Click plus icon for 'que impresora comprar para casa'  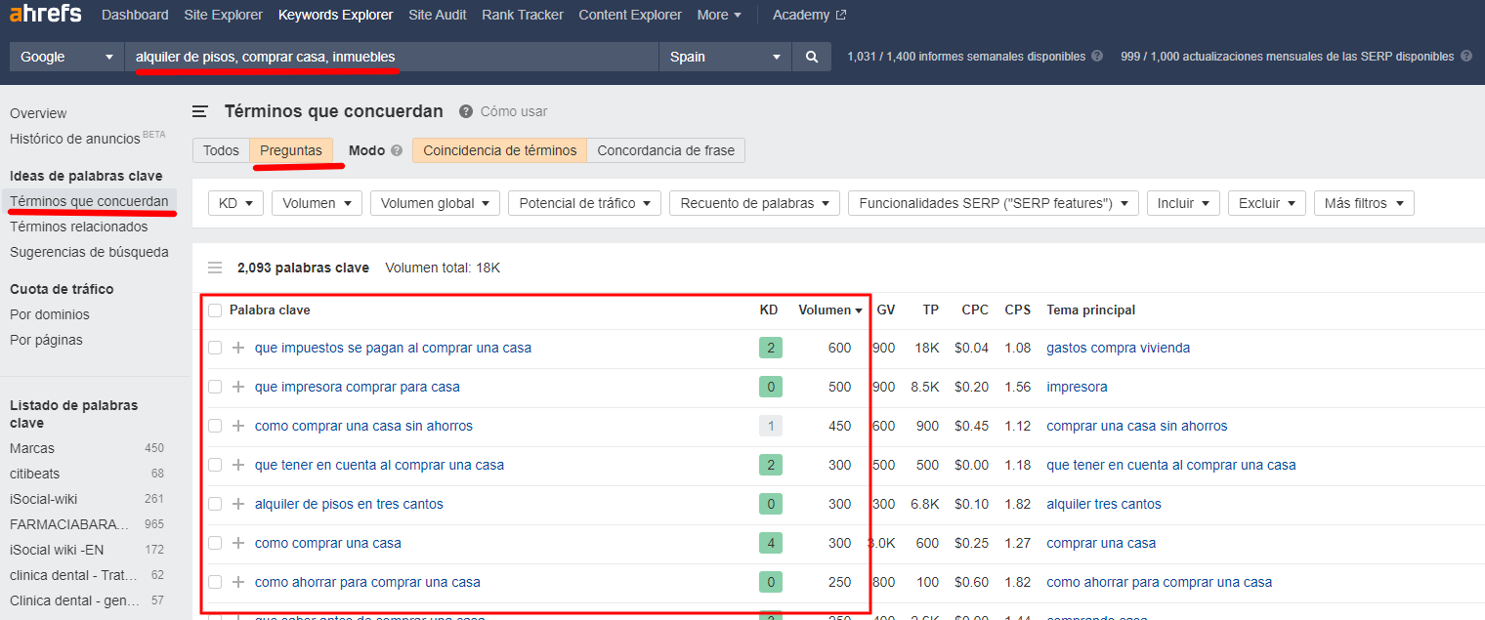[x=238, y=387]
